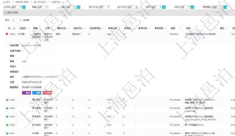Open 销售报价管理 in the breadcrumb

pyautogui.click(x=22, y=2)
